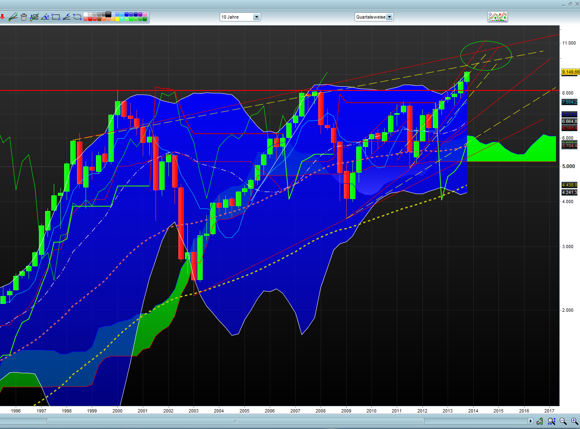Click the zoom in magnifier
Viewport: 580px width, 429px height.
[575, 421]
